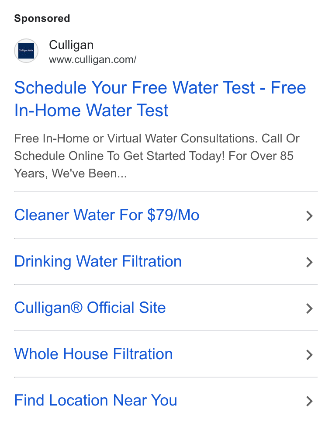This screenshot has height=423, width=332.
Task: Choose Whole House Filtration
Action: 93,354
